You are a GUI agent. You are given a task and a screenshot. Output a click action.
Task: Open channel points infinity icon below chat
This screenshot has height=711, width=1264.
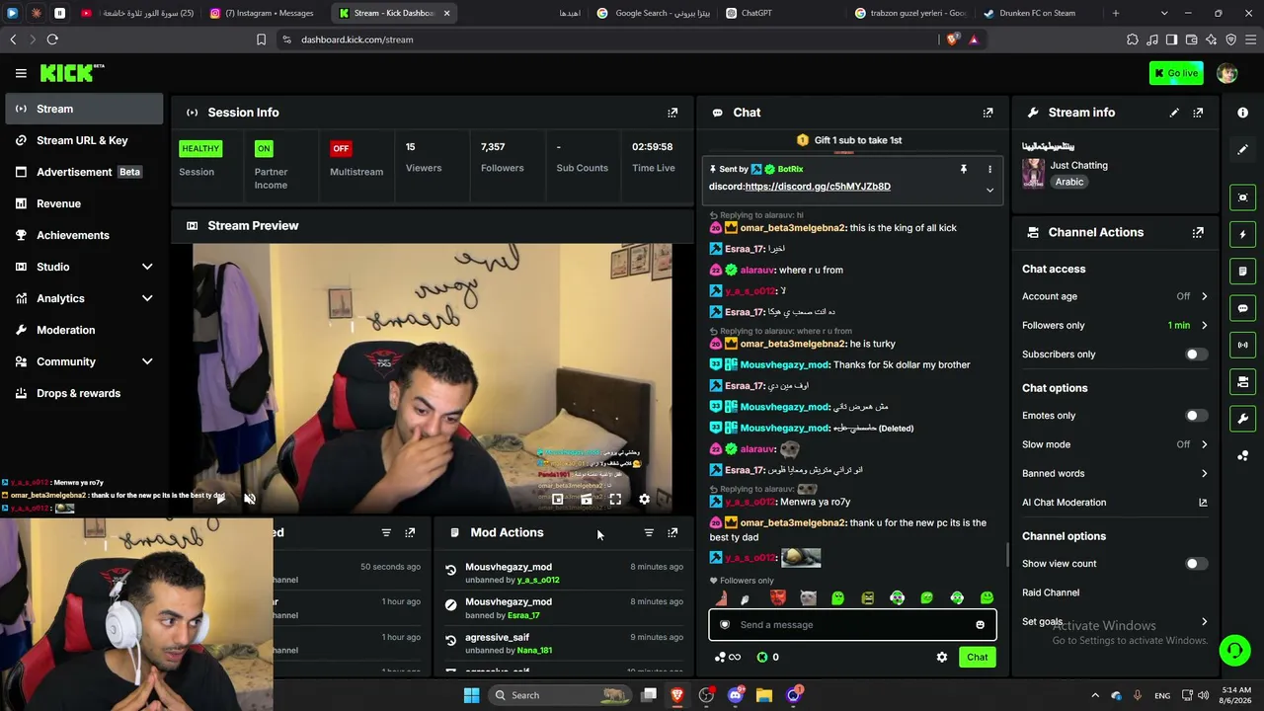728,657
